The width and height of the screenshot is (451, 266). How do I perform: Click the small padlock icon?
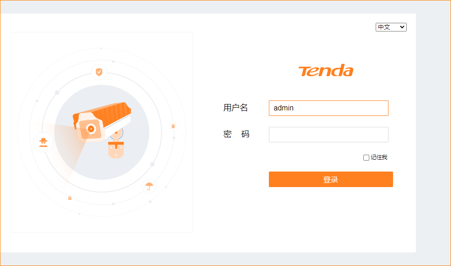[x=69, y=198]
